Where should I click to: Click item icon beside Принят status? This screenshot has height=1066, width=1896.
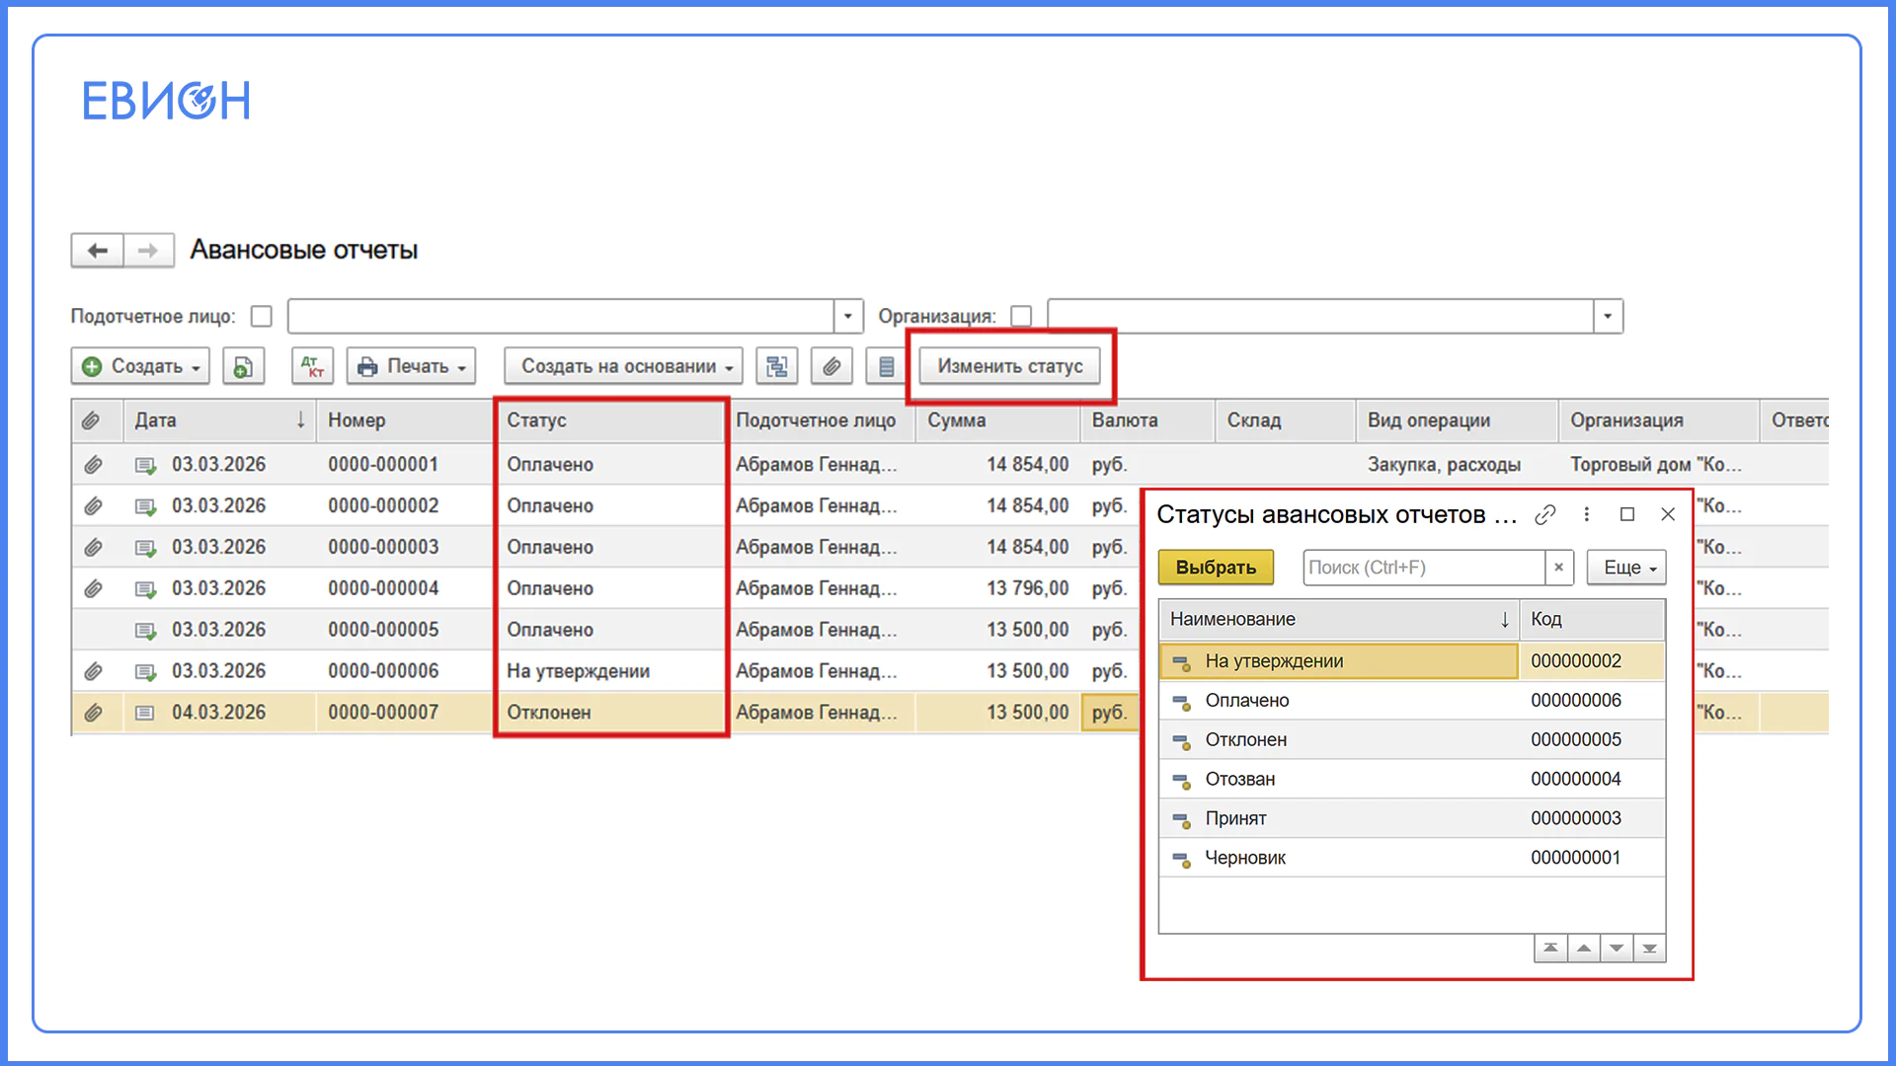tap(1181, 819)
